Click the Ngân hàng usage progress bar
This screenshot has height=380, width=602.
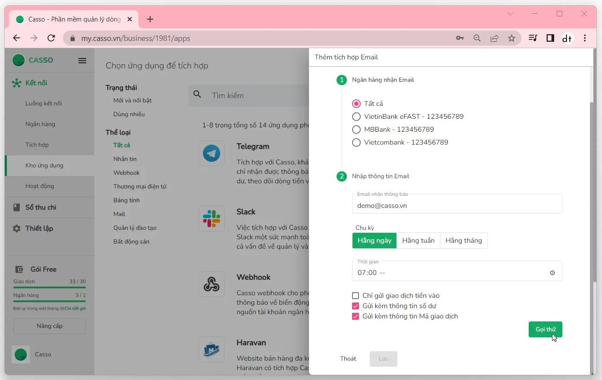50,301
